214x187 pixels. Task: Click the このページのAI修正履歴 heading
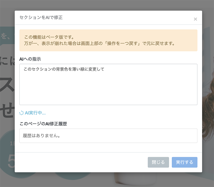pyautogui.click(x=43, y=124)
